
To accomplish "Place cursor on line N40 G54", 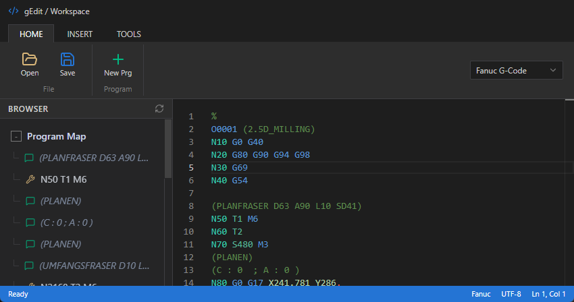I will point(229,180).
